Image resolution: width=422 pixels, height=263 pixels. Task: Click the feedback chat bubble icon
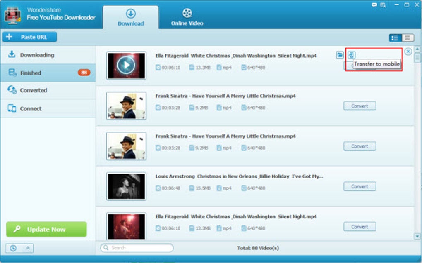pos(374,5)
